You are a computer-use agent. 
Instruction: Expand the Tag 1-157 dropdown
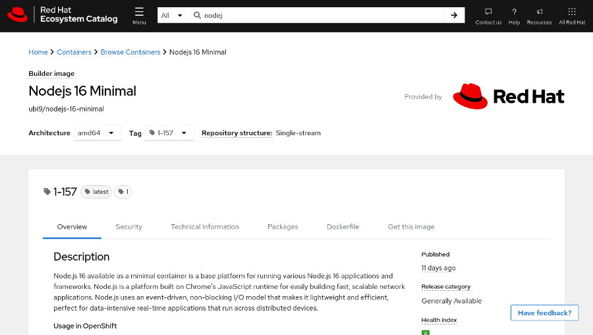[169, 133]
